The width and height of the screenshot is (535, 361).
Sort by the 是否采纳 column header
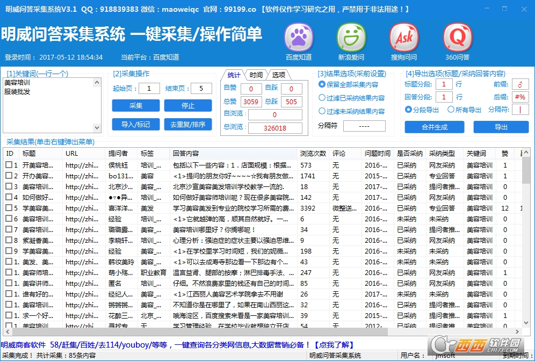click(409, 153)
